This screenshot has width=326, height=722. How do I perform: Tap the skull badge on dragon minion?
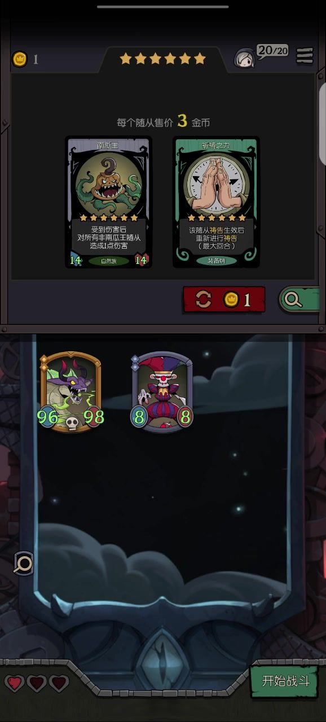pos(71,423)
